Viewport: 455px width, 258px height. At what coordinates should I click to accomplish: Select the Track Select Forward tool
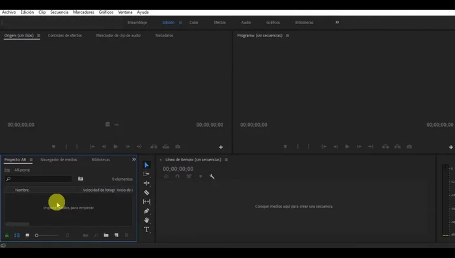coord(146,174)
